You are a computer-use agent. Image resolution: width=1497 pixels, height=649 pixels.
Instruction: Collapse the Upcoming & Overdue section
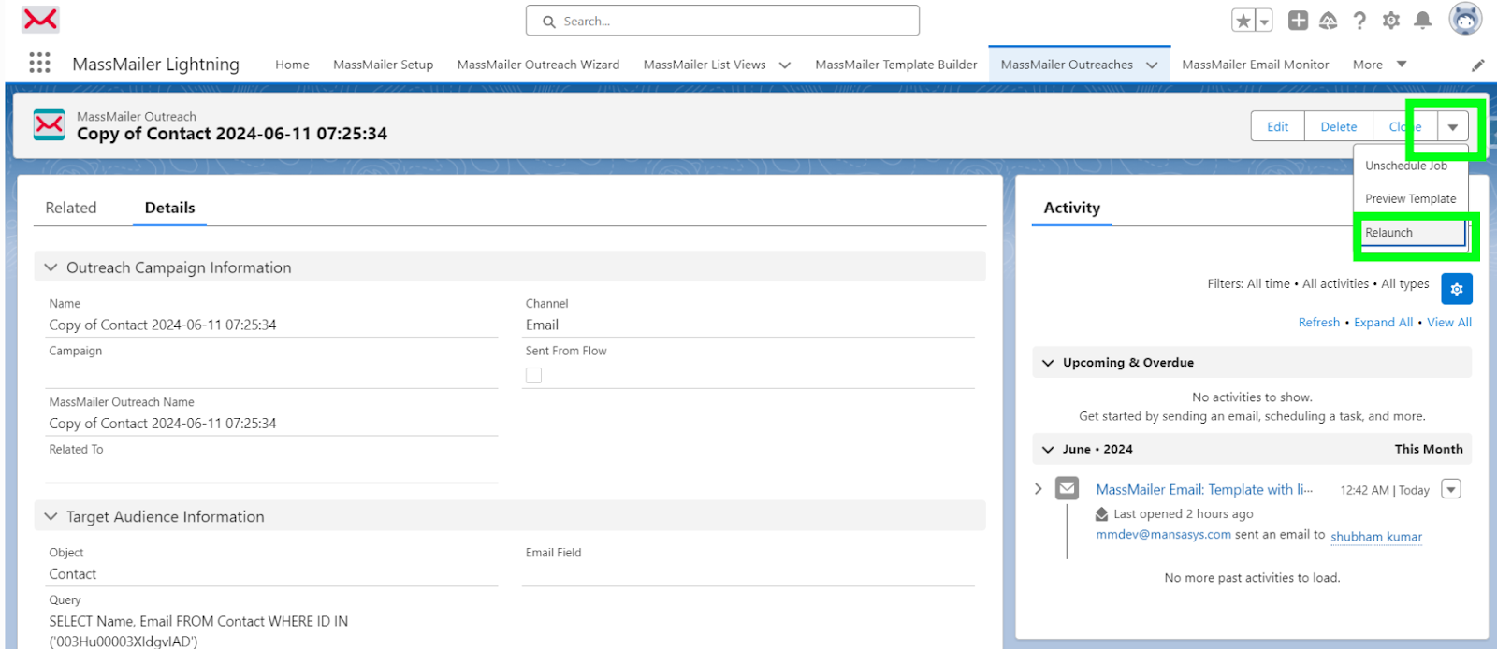(1252, 362)
